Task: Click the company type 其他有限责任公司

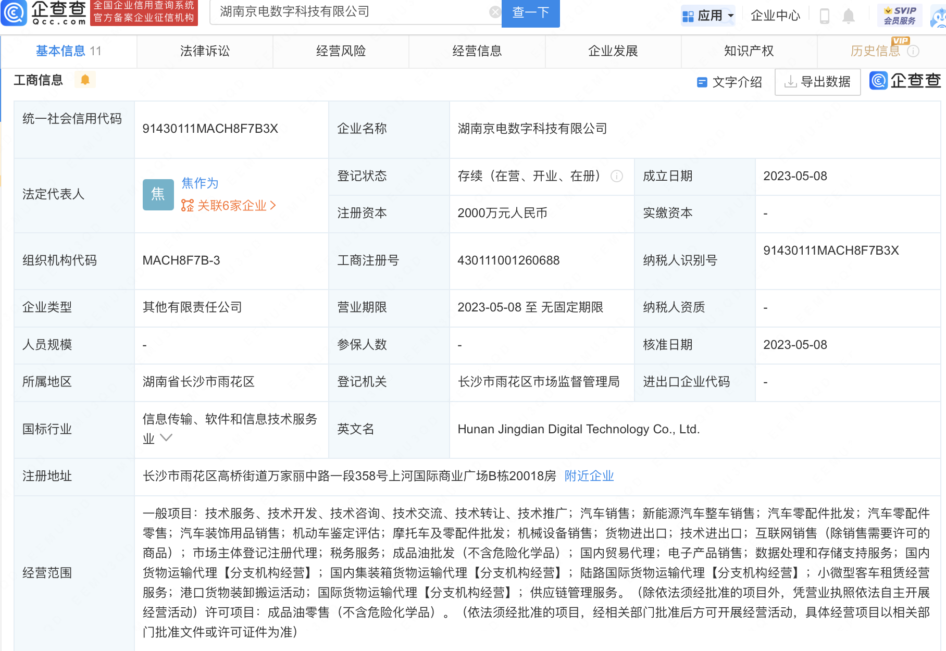Action: click(192, 307)
